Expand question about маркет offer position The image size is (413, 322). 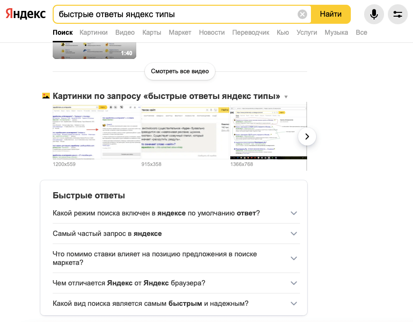point(176,258)
